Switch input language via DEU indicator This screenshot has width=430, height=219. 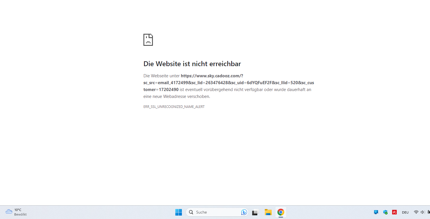(405, 212)
